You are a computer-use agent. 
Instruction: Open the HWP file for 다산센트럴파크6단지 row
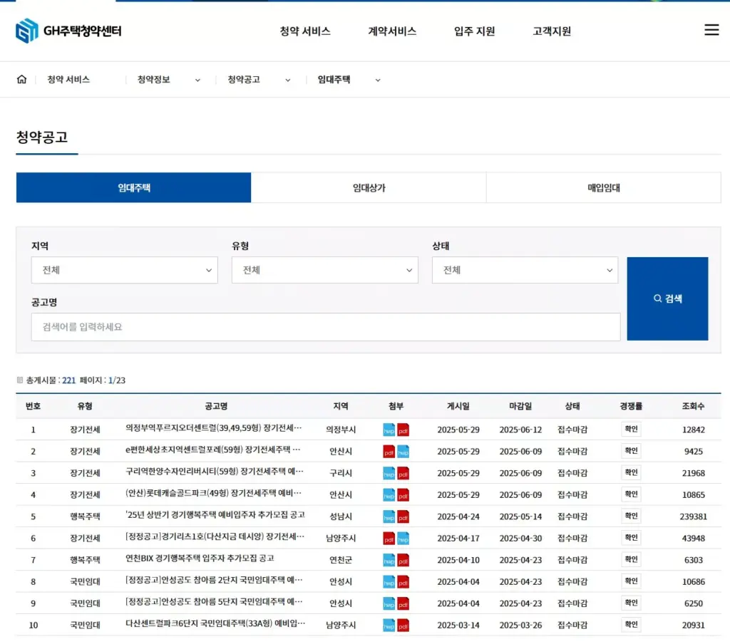point(389,625)
